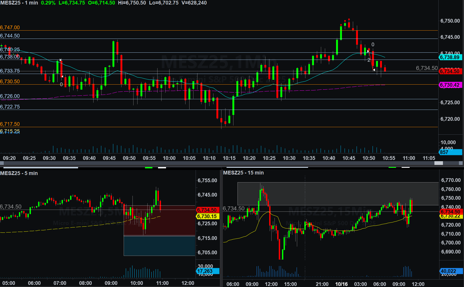Click the red 6,734.50 last price tag on 1 min chart

[450, 71]
